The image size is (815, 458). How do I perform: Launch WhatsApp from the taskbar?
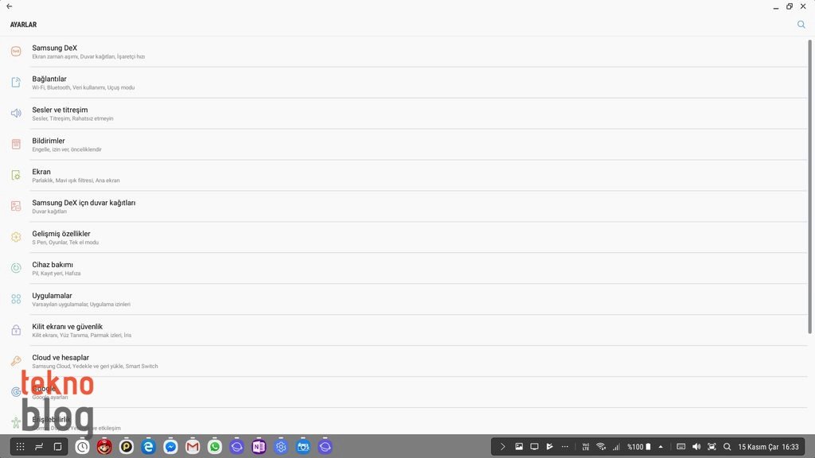pyautogui.click(x=215, y=447)
